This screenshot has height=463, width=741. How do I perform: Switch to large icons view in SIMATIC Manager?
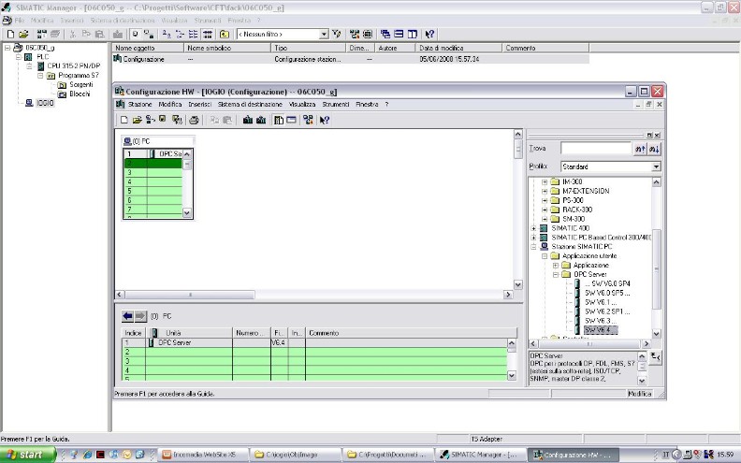click(167, 34)
